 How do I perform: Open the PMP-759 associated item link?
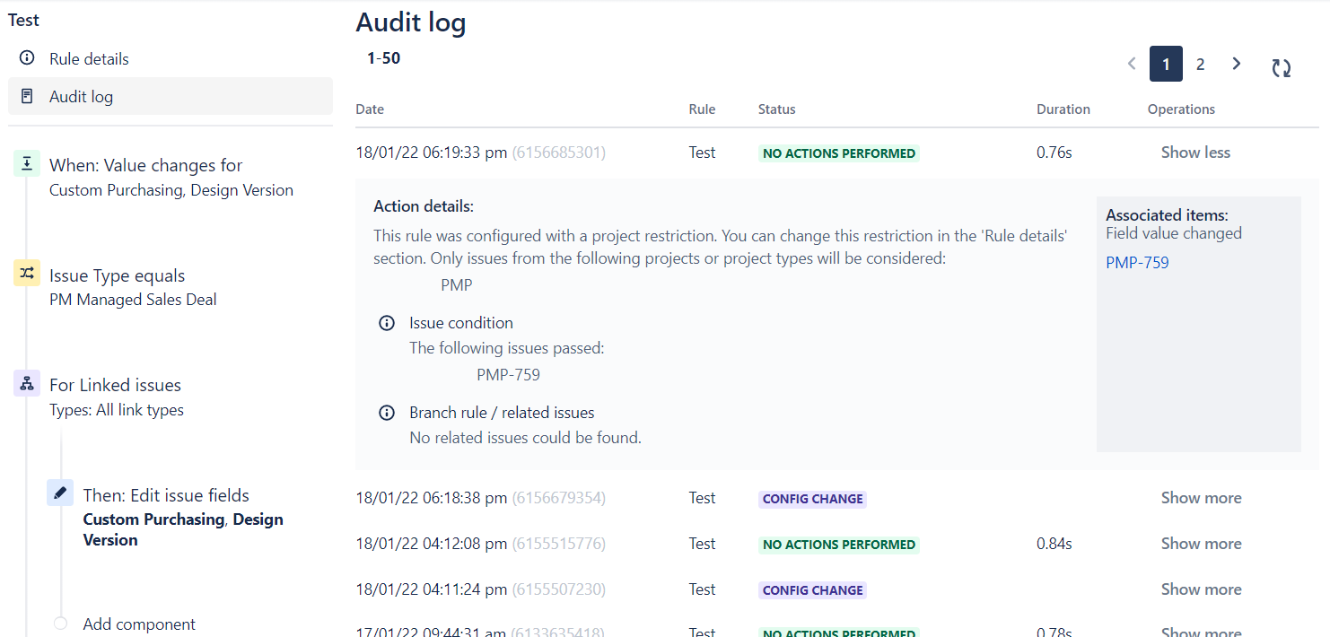[x=1137, y=263]
